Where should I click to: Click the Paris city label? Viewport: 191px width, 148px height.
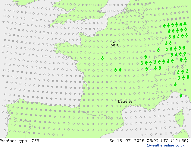pos(114,45)
